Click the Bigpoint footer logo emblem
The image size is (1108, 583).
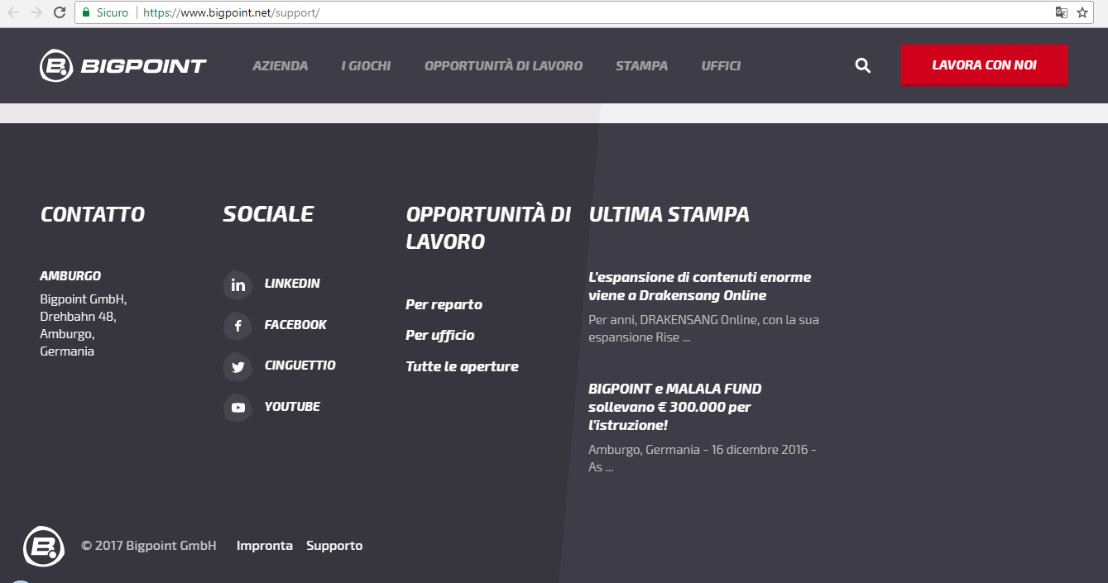44,547
